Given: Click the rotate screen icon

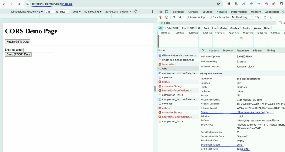Looking at the screenshot, I should 136,12.
